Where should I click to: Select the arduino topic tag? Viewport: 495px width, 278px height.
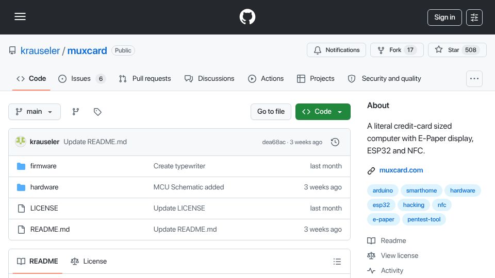click(383, 190)
